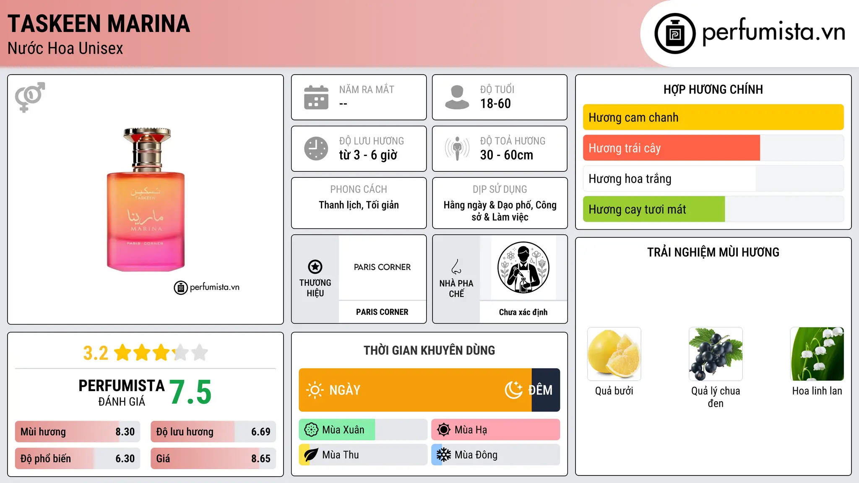The width and height of the screenshot is (859, 483).
Task: Click the grapefruit note image
Action: 614,354
